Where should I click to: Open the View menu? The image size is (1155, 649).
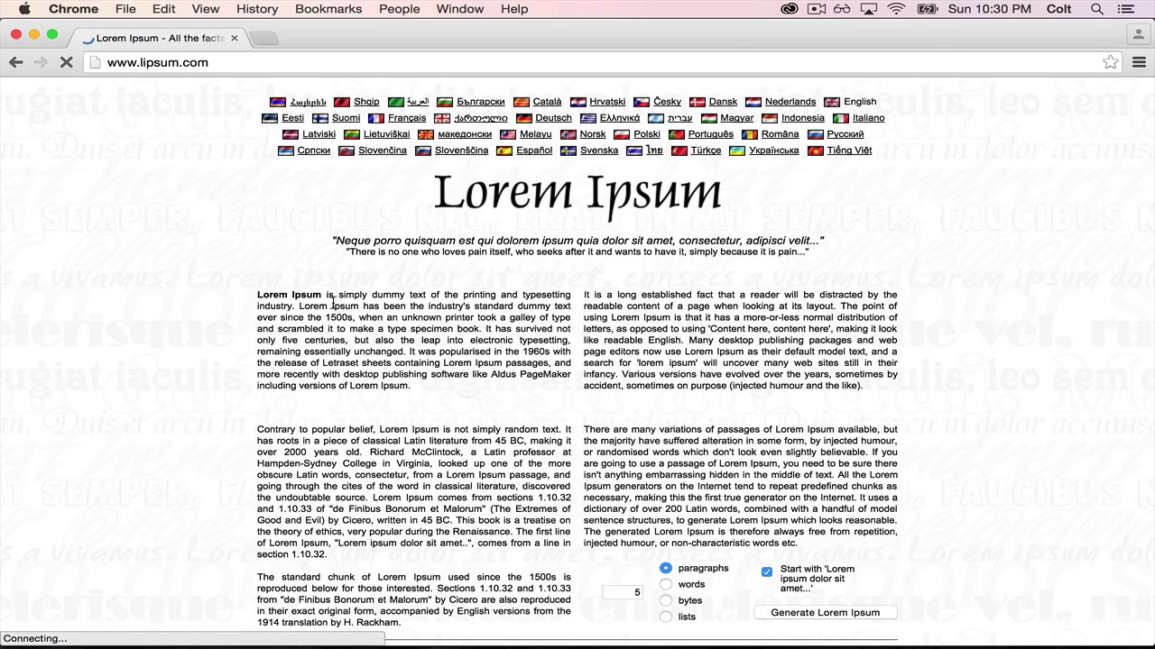pyautogui.click(x=206, y=9)
